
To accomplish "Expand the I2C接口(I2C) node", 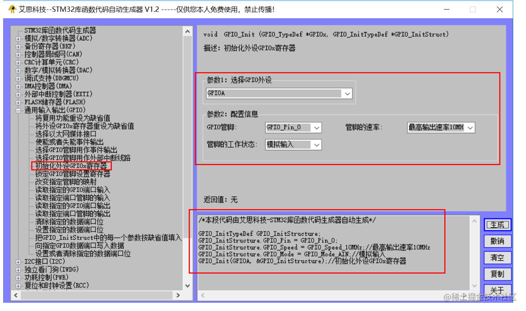I will click(18, 262).
